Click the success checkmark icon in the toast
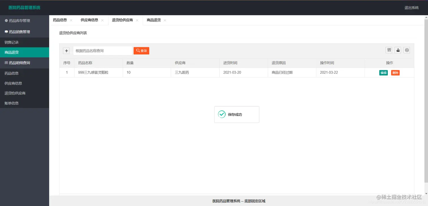428x206 pixels. [x=222, y=114]
